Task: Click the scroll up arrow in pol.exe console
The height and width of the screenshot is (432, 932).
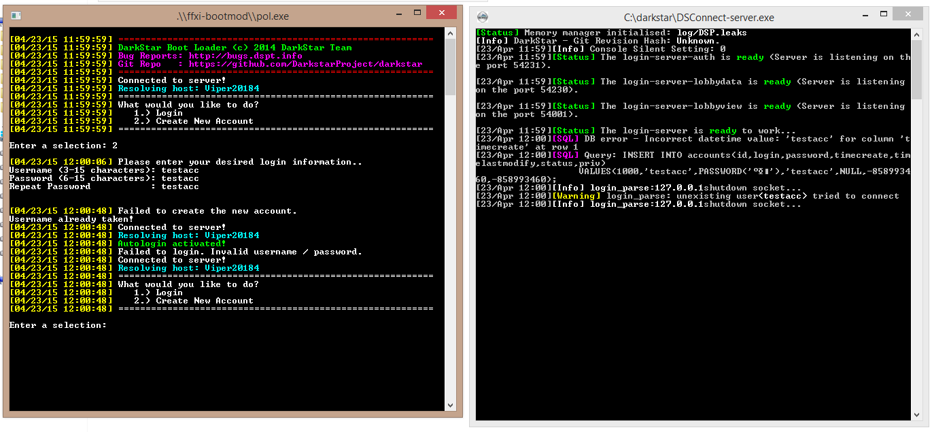Action: click(x=450, y=33)
